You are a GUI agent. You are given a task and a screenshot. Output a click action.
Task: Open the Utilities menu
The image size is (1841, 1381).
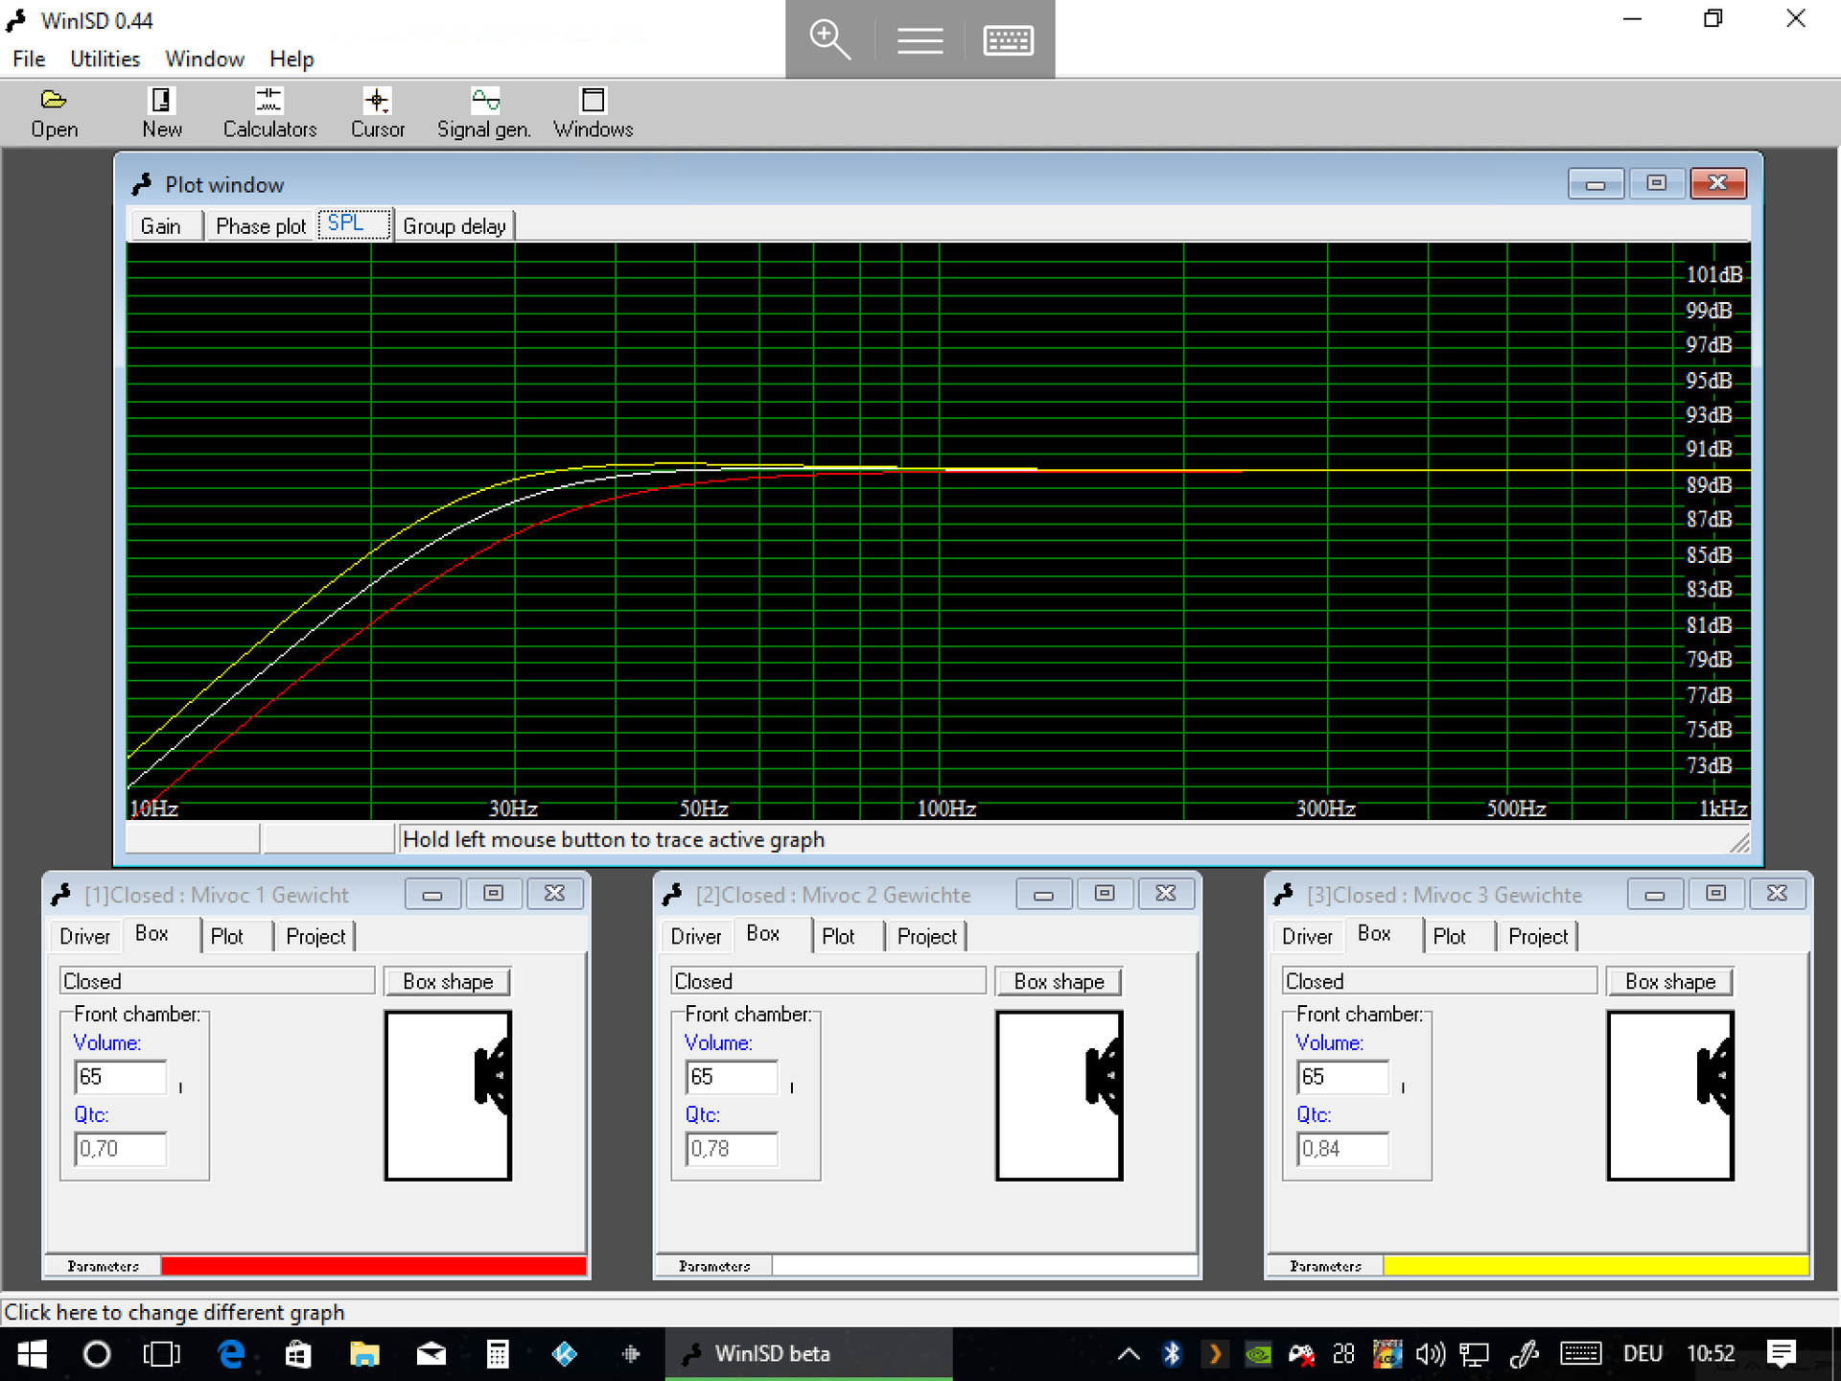pyautogui.click(x=105, y=59)
